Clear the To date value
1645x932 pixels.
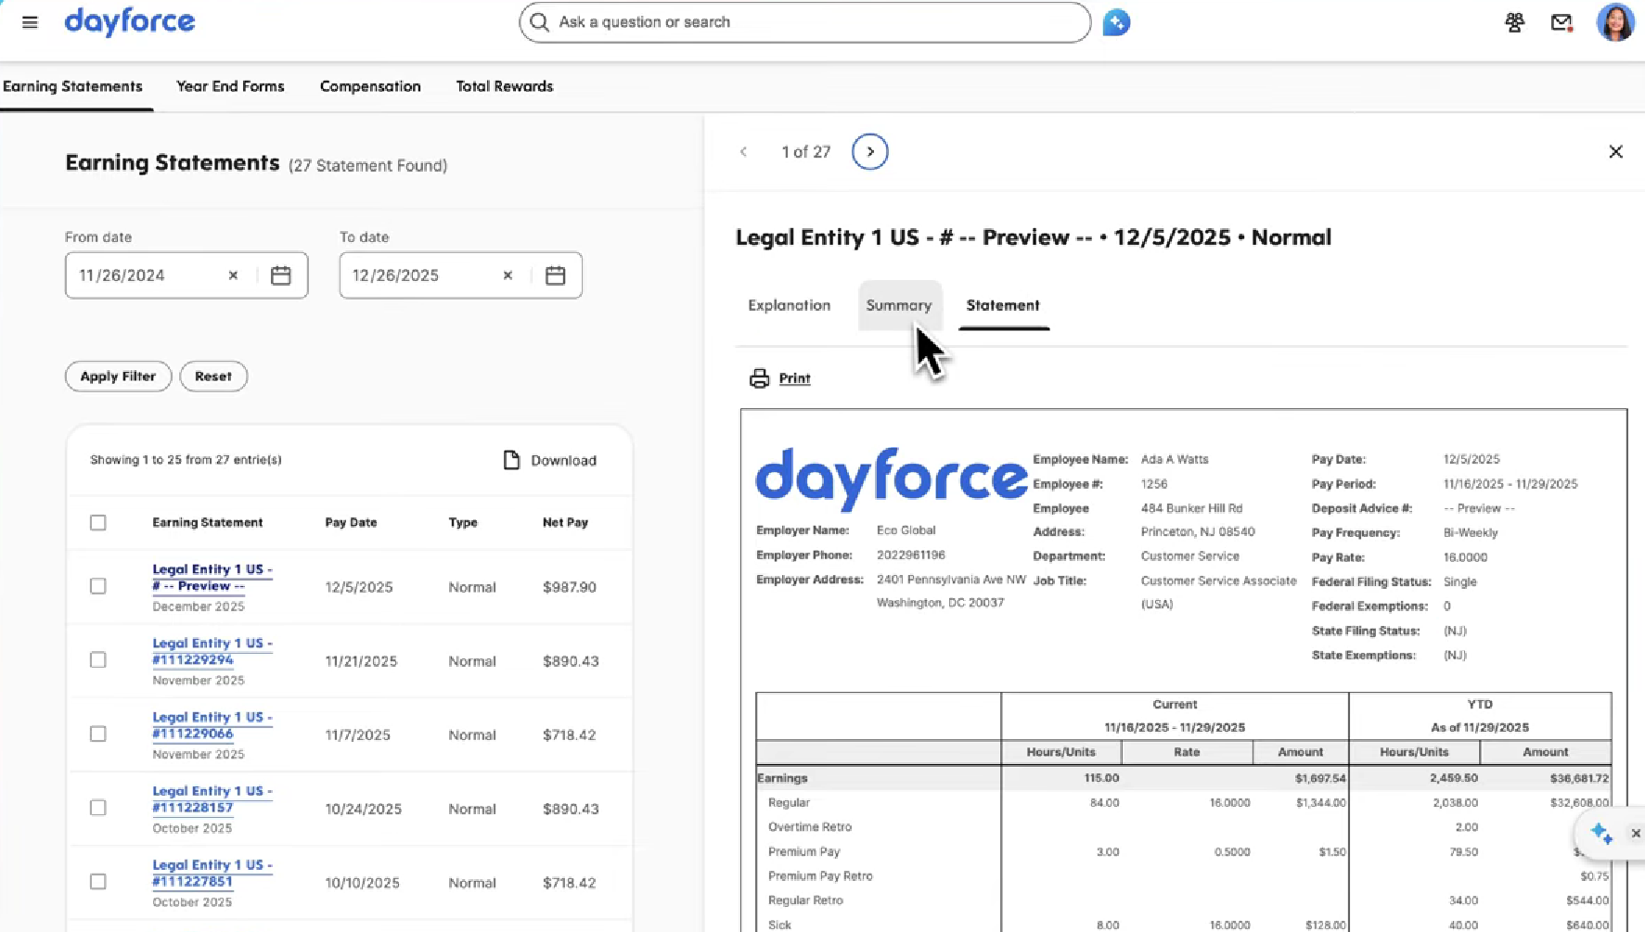[508, 275]
